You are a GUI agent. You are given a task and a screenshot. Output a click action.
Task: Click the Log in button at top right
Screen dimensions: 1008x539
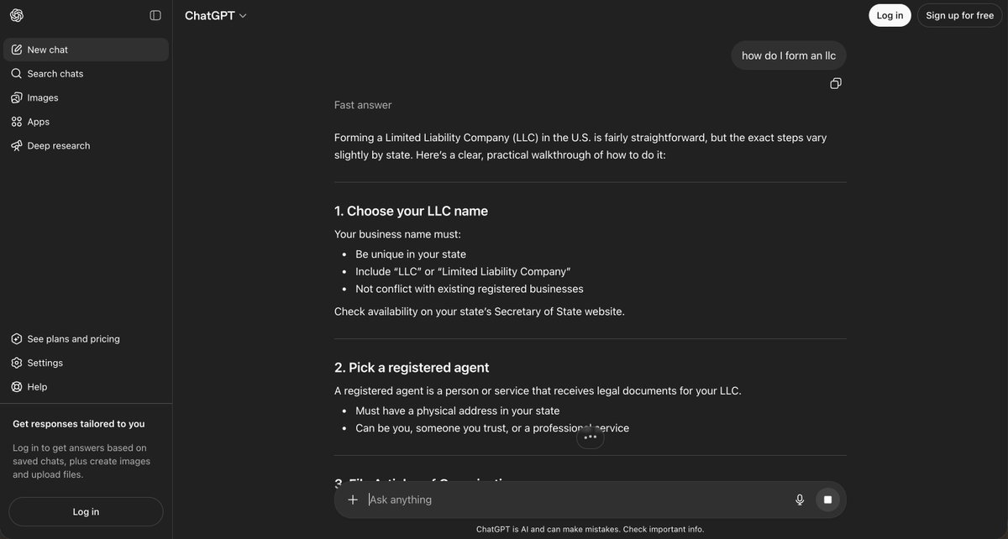(890, 15)
